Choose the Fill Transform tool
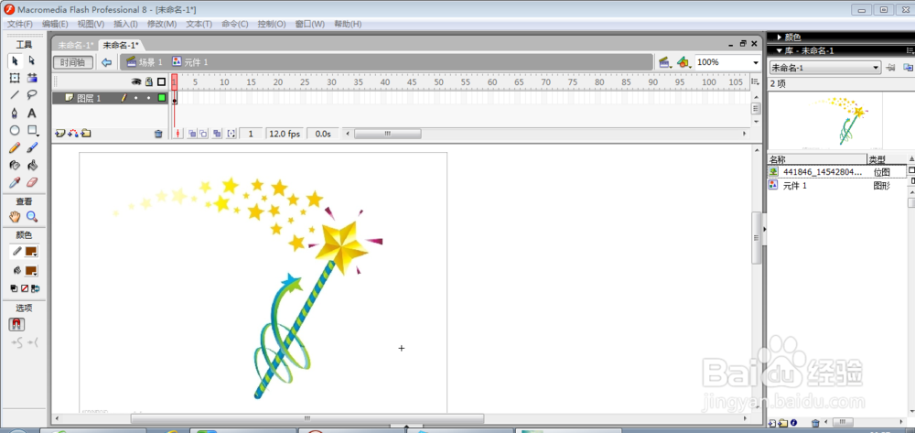 [32, 78]
